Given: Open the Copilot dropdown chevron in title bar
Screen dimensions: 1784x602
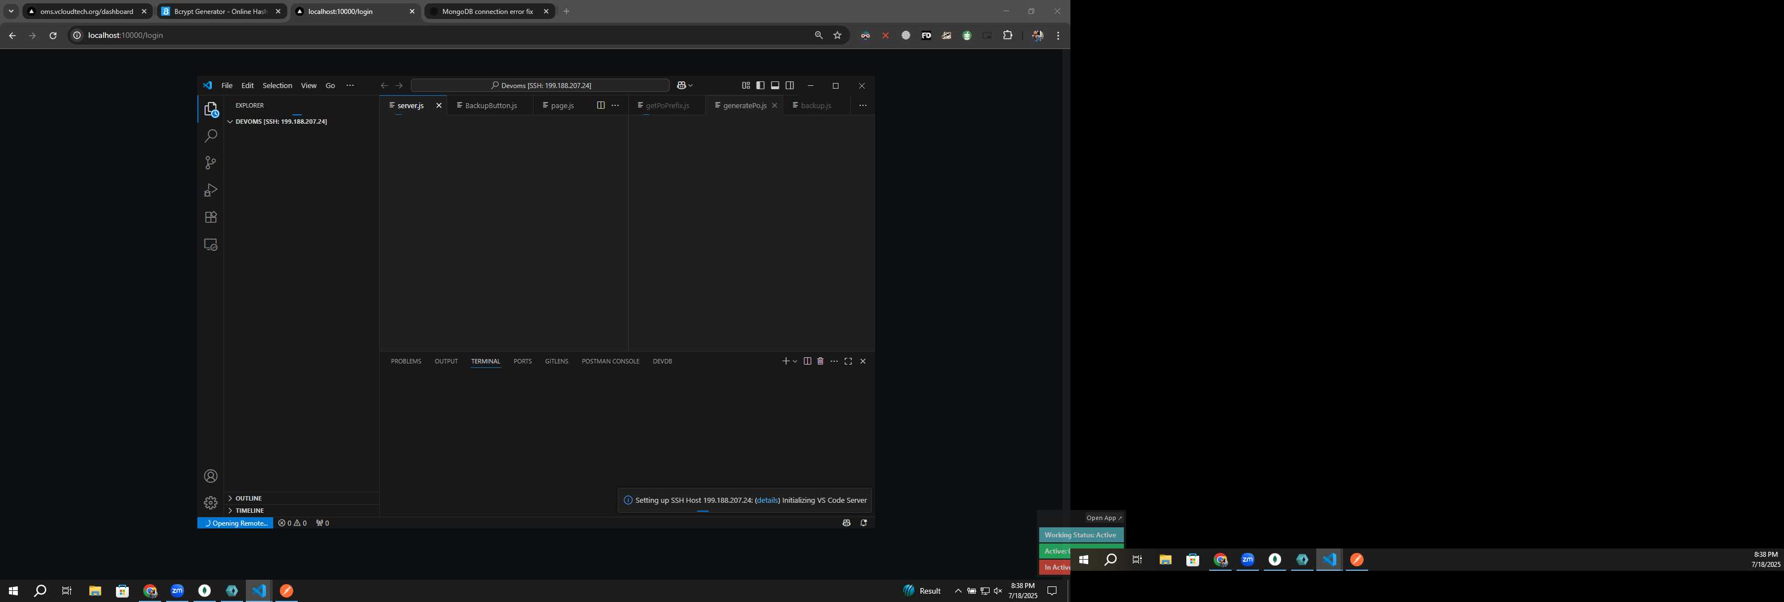Looking at the screenshot, I should pyautogui.click(x=691, y=85).
